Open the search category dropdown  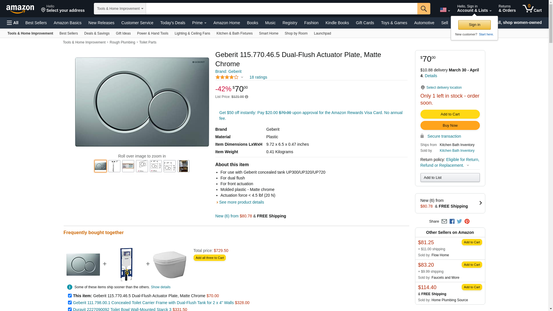point(120,9)
